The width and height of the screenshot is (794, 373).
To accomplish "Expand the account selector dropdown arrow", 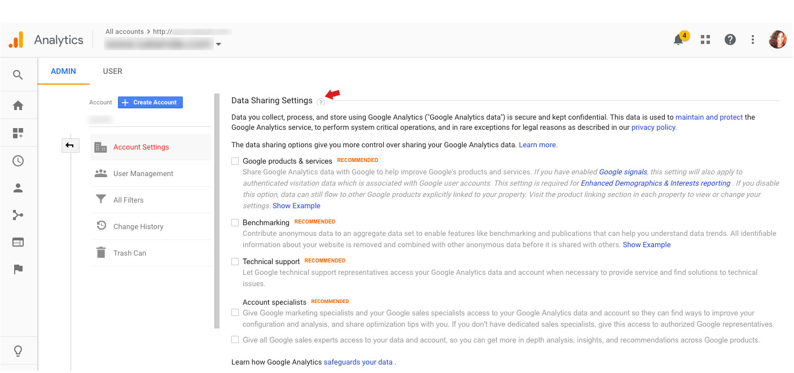I will 218,45.
